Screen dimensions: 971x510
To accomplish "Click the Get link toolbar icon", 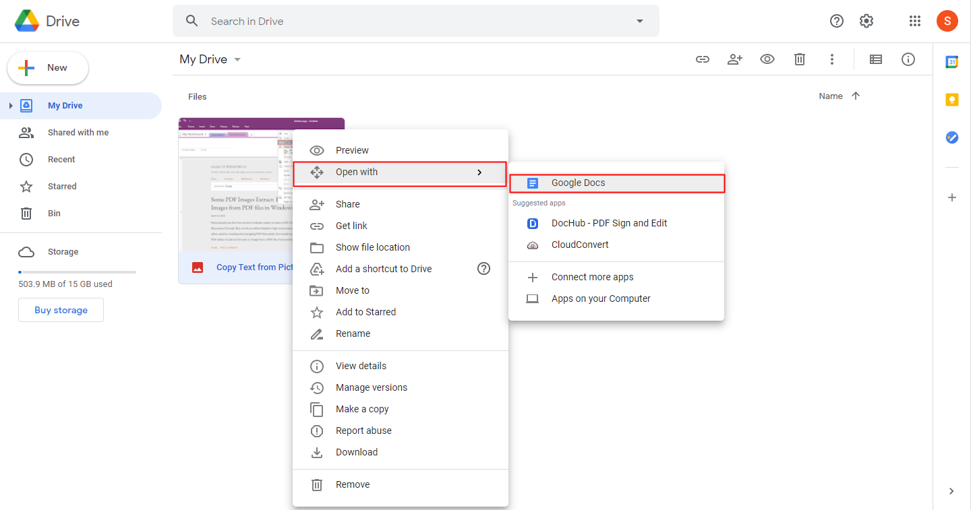I will point(703,59).
